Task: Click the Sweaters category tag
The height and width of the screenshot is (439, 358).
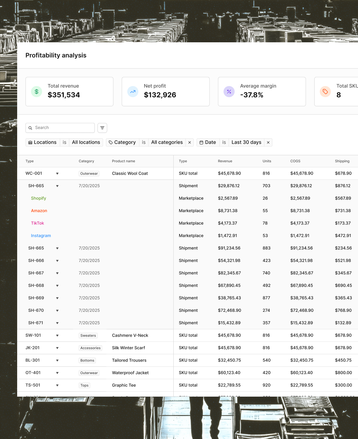Action: pos(88,336)
